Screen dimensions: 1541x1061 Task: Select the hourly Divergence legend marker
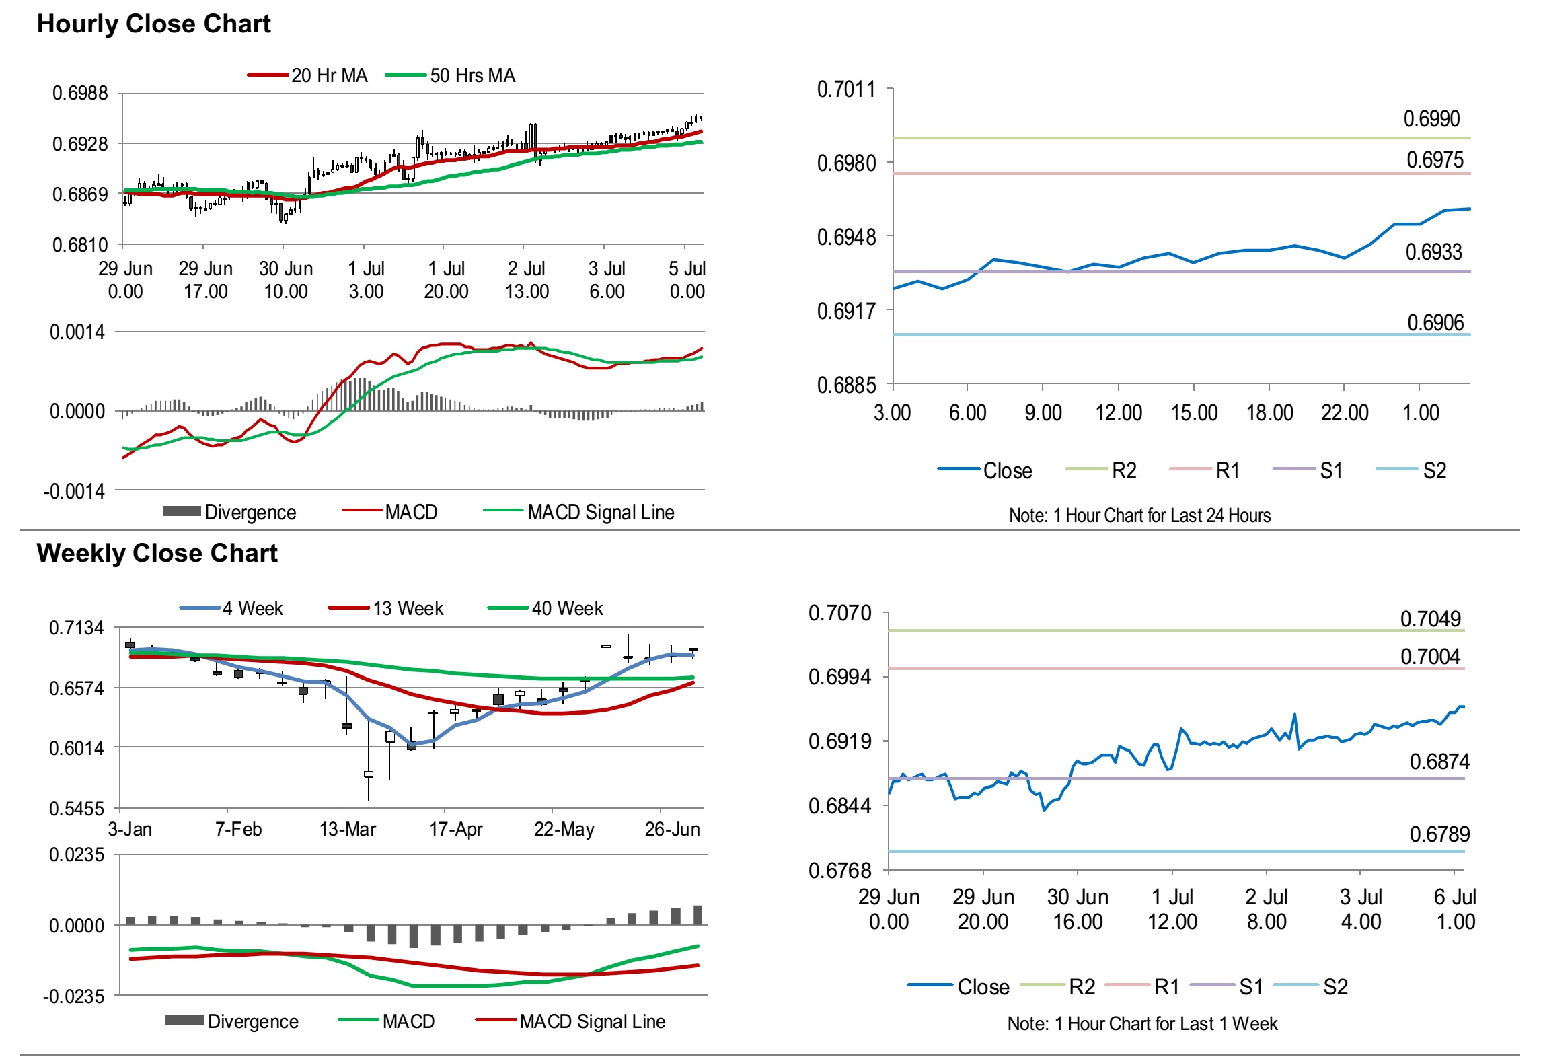coord(182,512)
